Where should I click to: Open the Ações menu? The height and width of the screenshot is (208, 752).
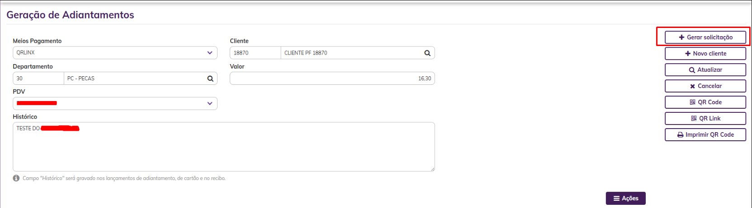point(625,199)
